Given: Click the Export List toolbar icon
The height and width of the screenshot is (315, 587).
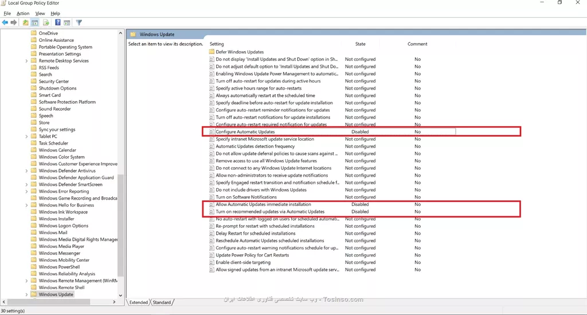Looking at the screenshot, I should click(x=46, y=22).
